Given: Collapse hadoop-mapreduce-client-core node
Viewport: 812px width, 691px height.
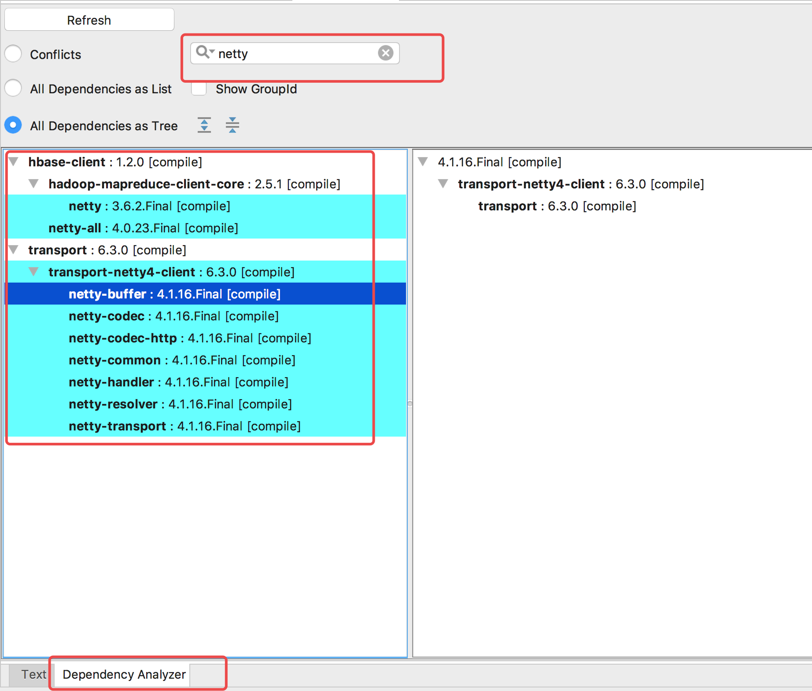Looking at the screenshot, I should point(33,184).
